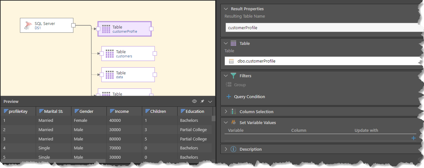
Task: Click the table icon beside dbo.customerProfile
Action: tap(231, 61)
